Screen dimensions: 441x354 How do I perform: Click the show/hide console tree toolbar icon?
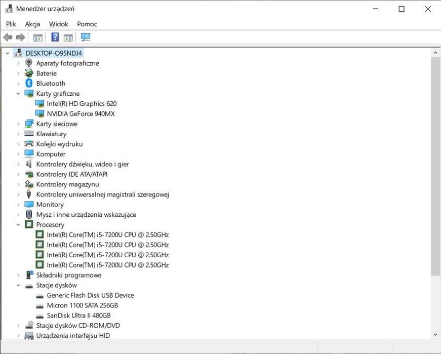tap(38, 37)
